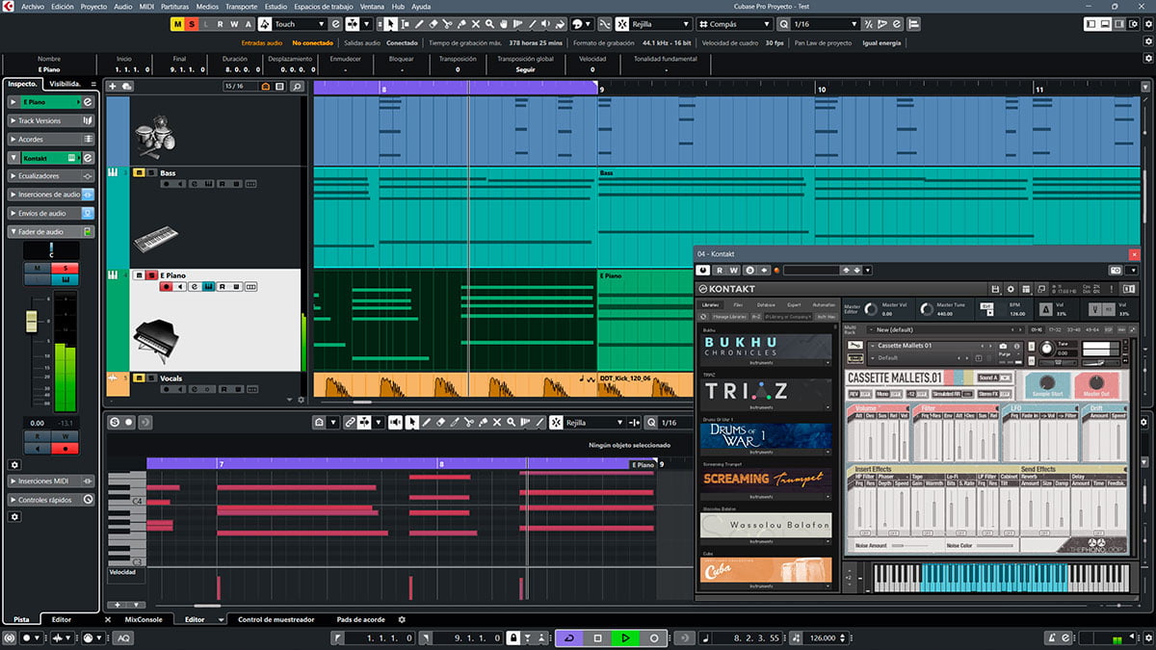Toggle Read automation R in Kontakt window
Image resolution: width=1156 pixels, height=650 pixels.
click(719, 271)
